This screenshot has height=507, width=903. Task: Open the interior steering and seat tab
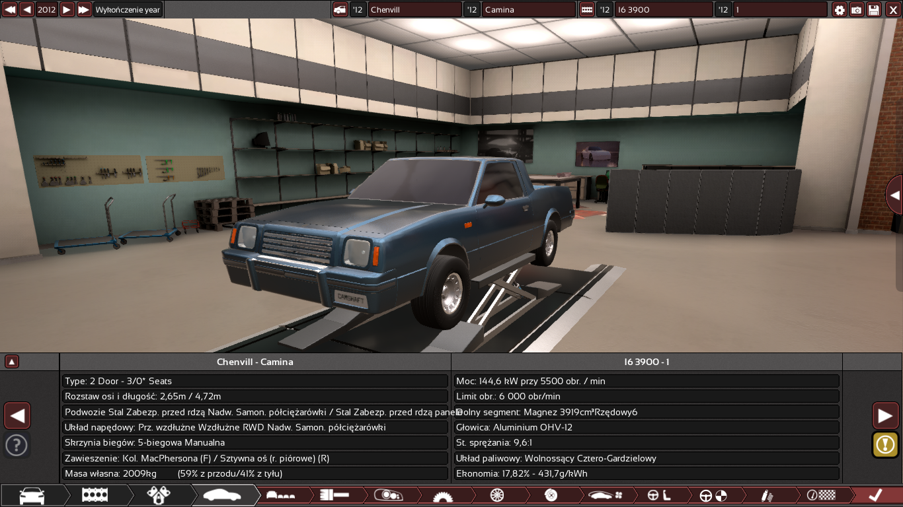(x=659, y=495)
